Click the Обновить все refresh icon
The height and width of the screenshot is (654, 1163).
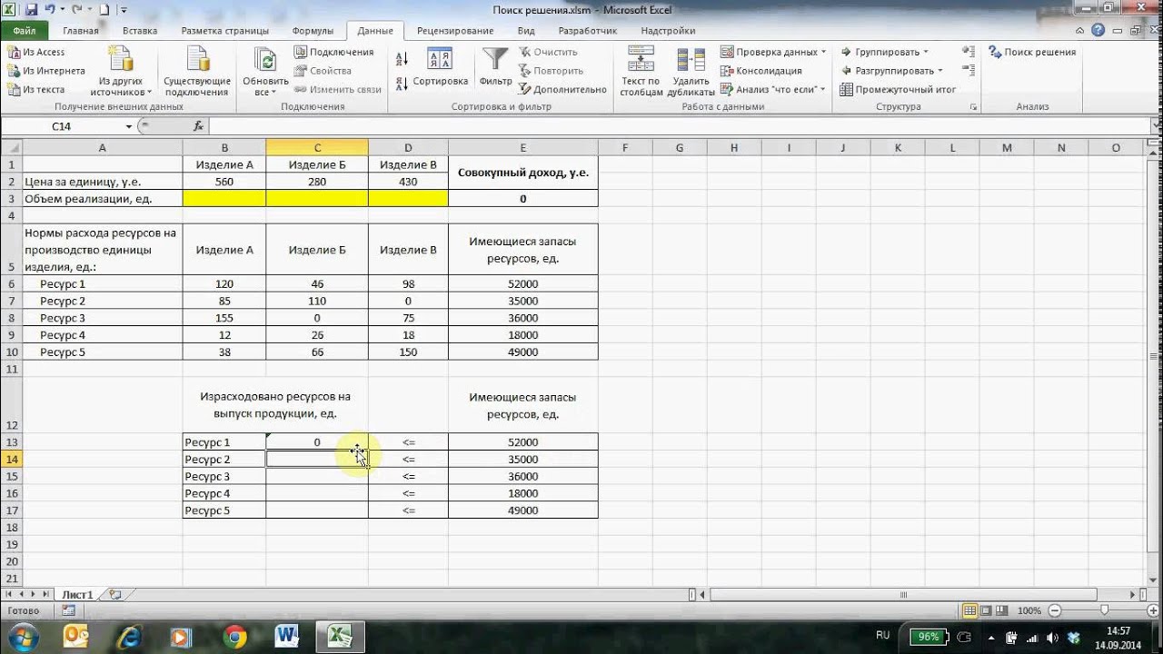266,62
